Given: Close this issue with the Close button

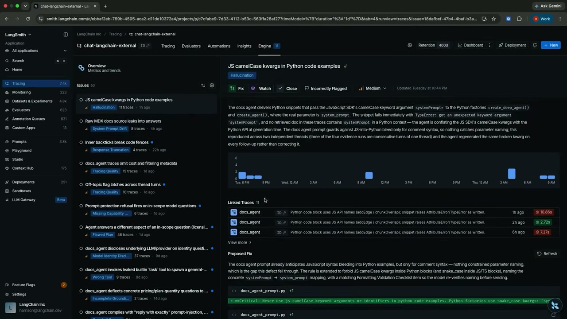Looking at the screenshot, I should tap(287, 89).
